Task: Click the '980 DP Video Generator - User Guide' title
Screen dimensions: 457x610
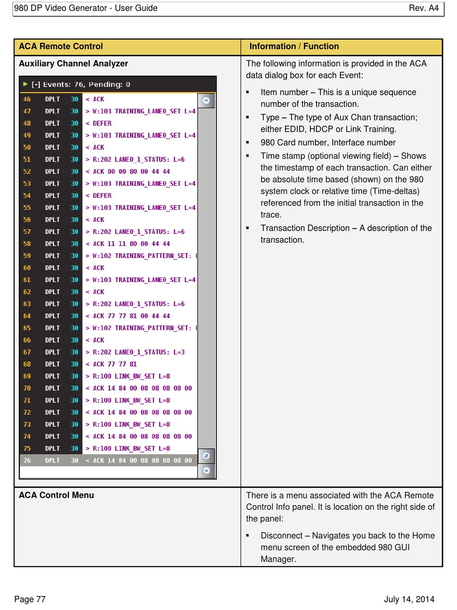Action: click(x=86, y=8)
